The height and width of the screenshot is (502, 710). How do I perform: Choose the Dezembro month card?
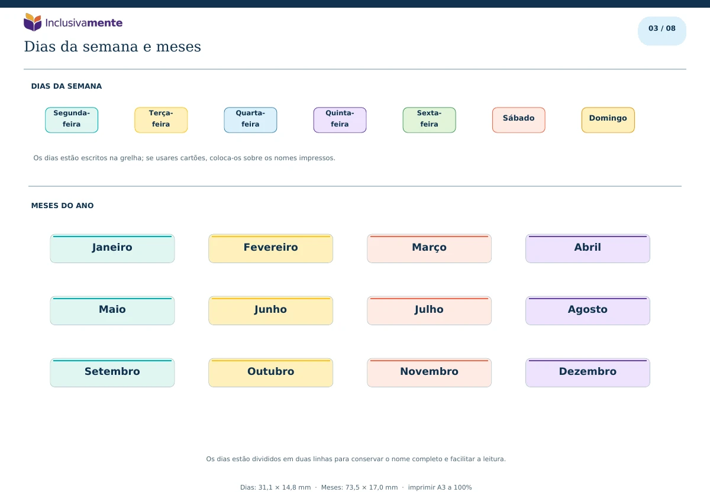[588, 373]
